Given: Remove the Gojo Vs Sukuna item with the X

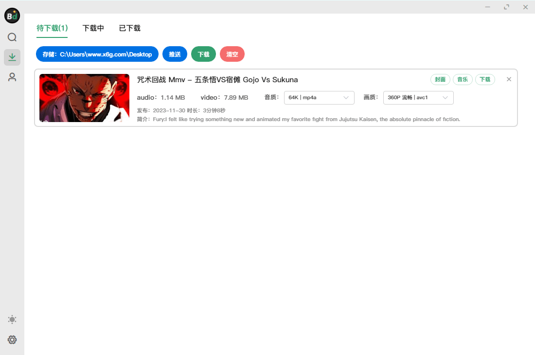Looking at the screenshot, I should [509, 79].
